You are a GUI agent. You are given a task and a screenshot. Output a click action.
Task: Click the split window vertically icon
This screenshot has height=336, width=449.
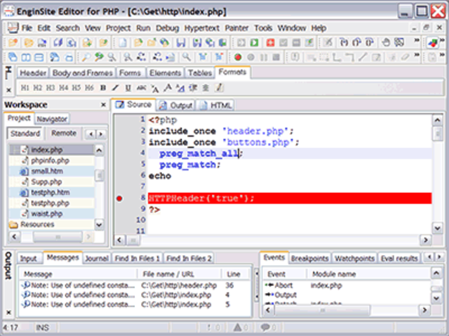(26, 57)
